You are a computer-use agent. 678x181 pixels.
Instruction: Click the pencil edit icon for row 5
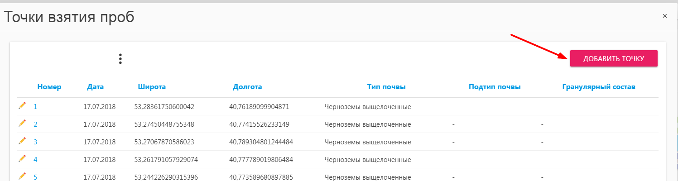(22, 176)
